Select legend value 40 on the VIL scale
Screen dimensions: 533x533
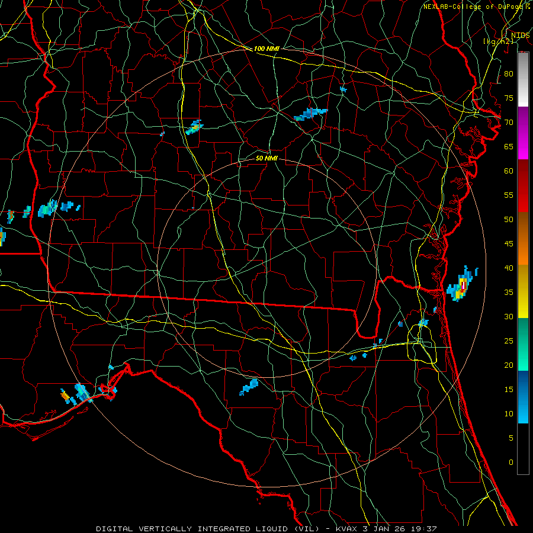point(509,268)
